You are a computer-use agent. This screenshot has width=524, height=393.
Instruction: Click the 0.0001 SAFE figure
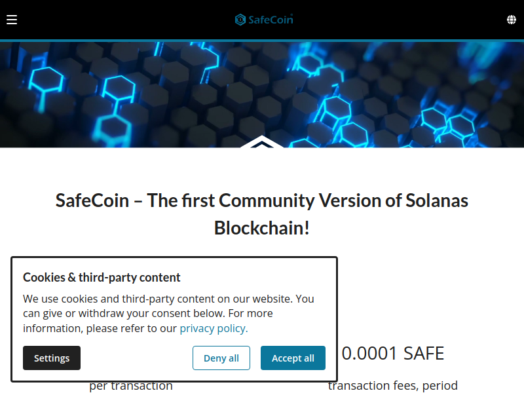coord(393,353)
